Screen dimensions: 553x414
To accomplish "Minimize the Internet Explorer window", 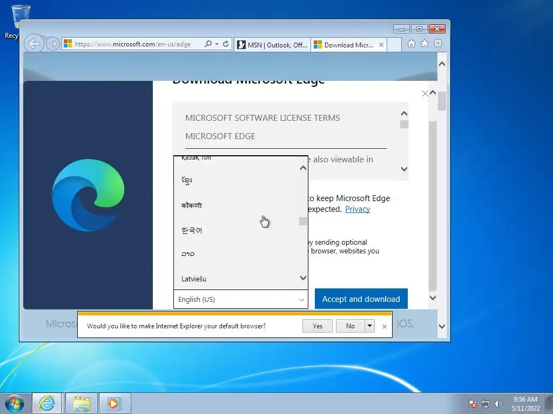I will pos(401,29).
